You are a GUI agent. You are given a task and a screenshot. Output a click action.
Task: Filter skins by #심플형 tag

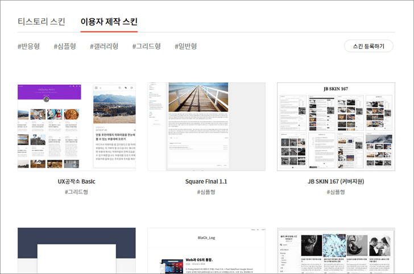(65, 46)
